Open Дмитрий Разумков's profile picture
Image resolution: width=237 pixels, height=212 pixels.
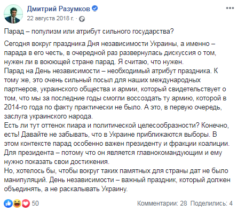click(13, 14)
